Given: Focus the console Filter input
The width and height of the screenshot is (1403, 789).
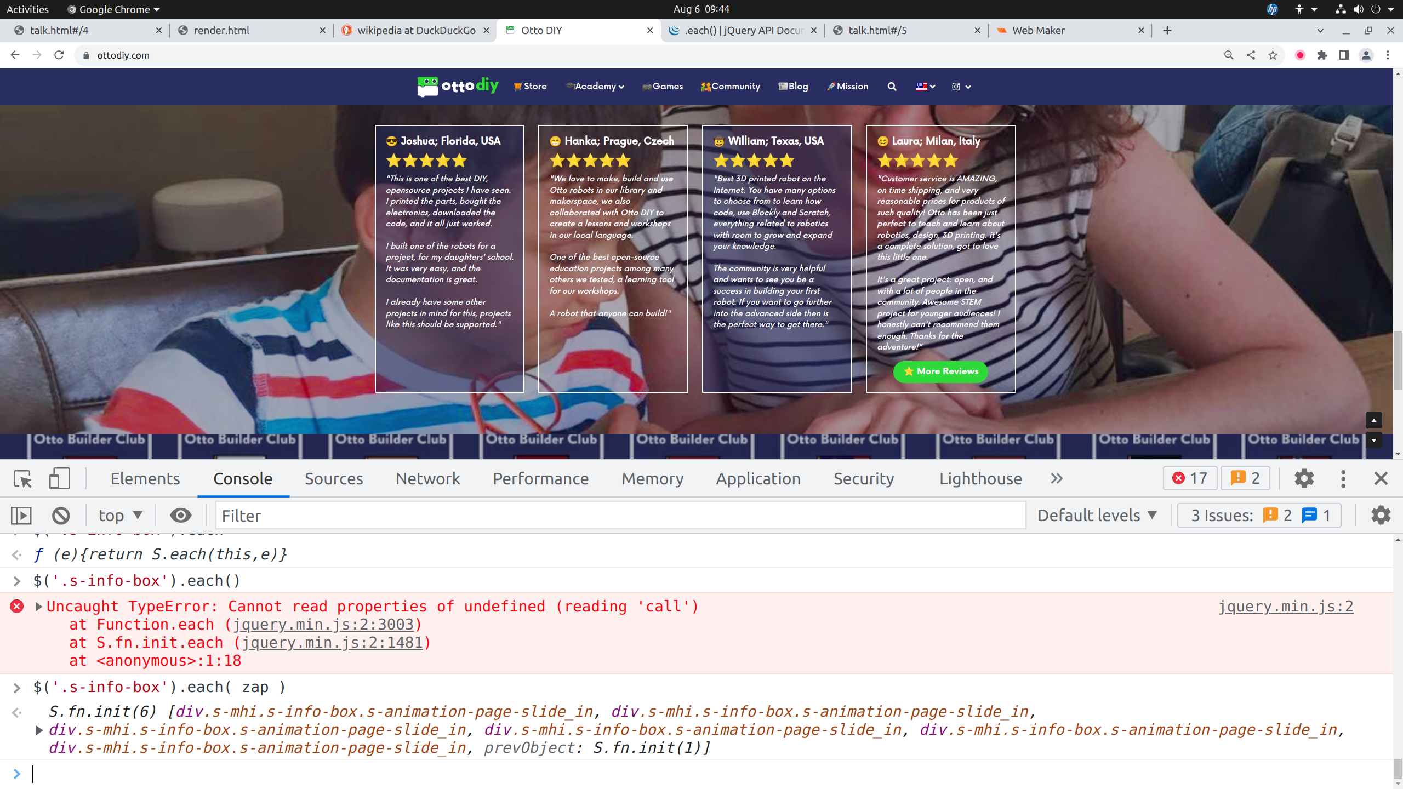Looking at the screenshot, I should 619,516.
